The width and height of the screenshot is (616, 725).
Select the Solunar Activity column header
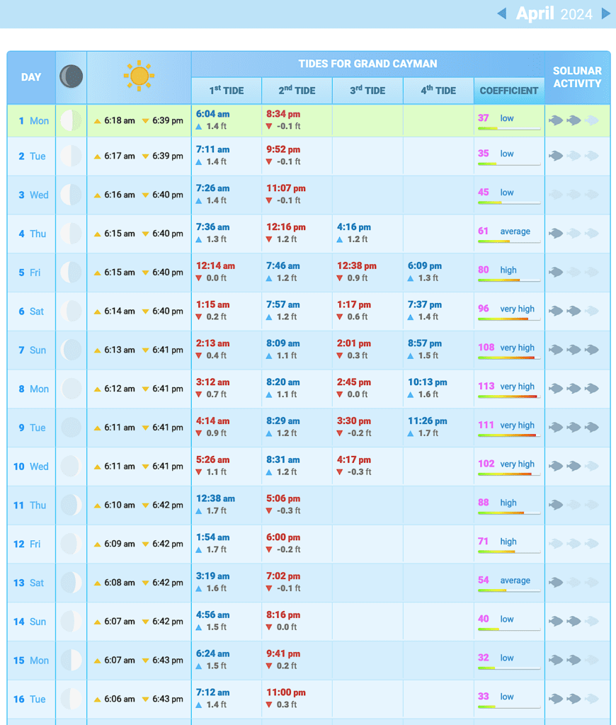point(577,77)
